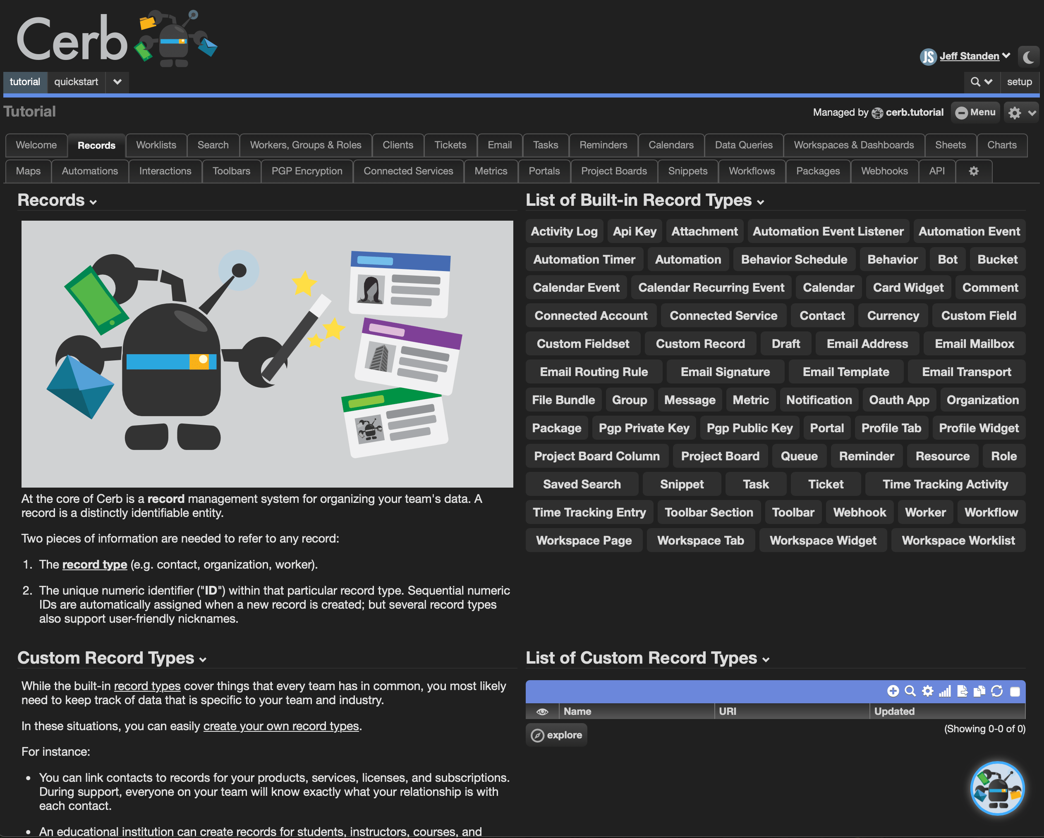Toggle dark mode with the moon icon
Image resolution: width=1044 pixels, height=838 pixels.
point(1029,57)
